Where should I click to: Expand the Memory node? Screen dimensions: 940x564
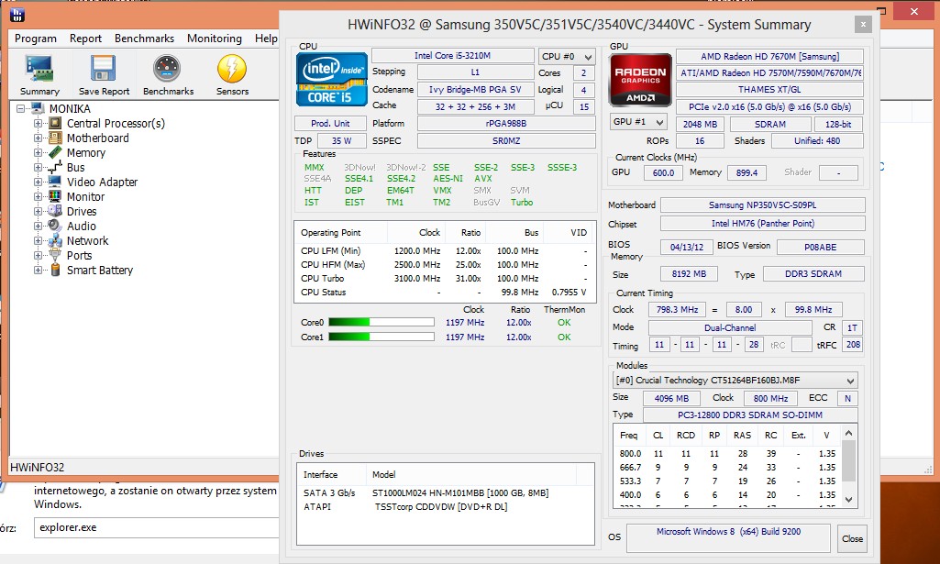pyautogui.click(x=38, y=153)
